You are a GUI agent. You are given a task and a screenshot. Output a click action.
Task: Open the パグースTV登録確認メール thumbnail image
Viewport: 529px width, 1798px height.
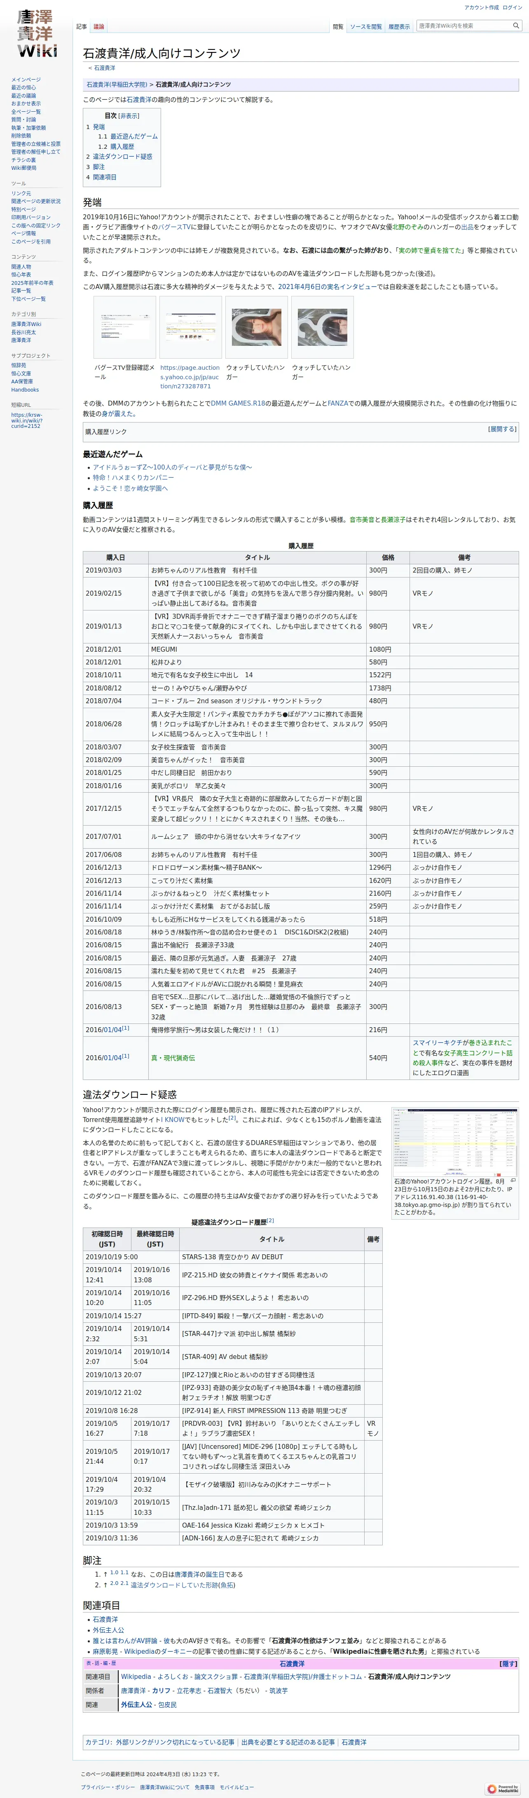pos(125,326)
